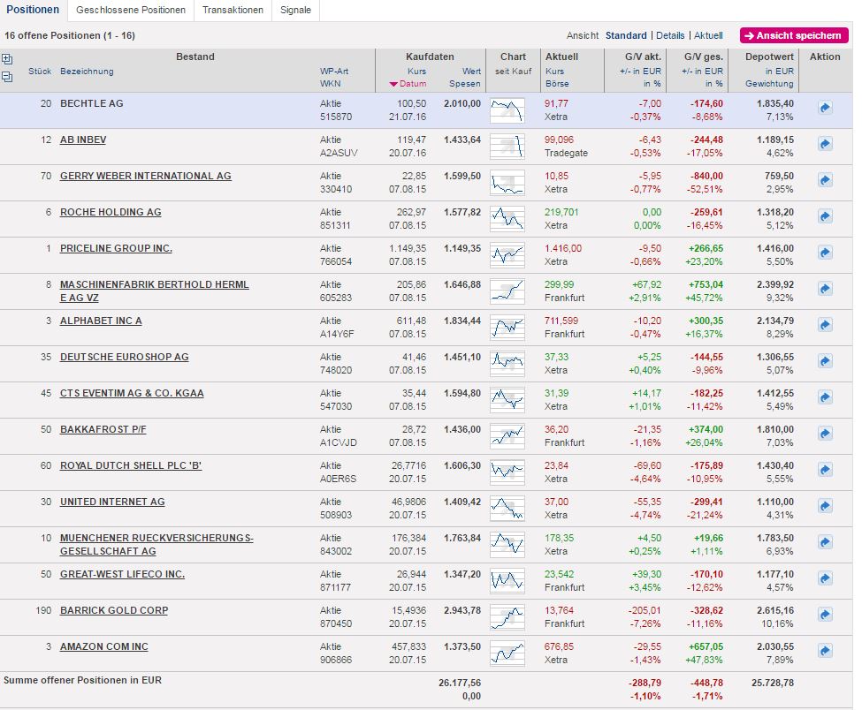862x710 pixels.
Task: Select the Details view link
Action: [x=670, y=35]
